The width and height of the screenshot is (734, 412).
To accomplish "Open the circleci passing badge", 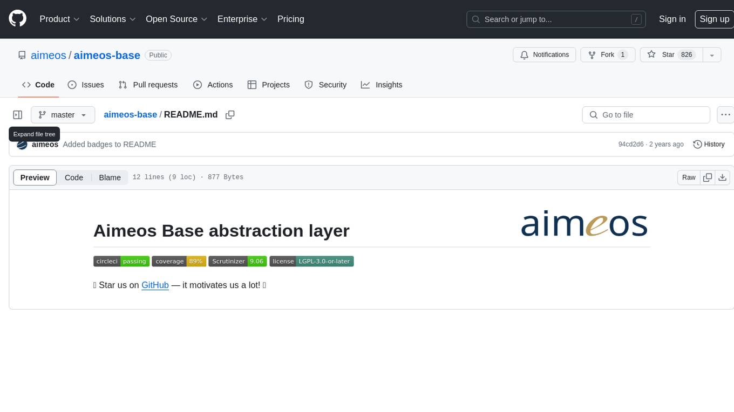I will 121,261.
